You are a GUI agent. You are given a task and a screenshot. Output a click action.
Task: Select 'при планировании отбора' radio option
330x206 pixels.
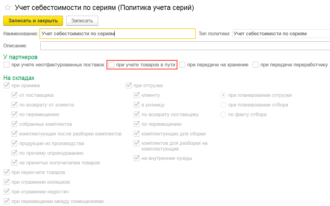tap(223, 105)
